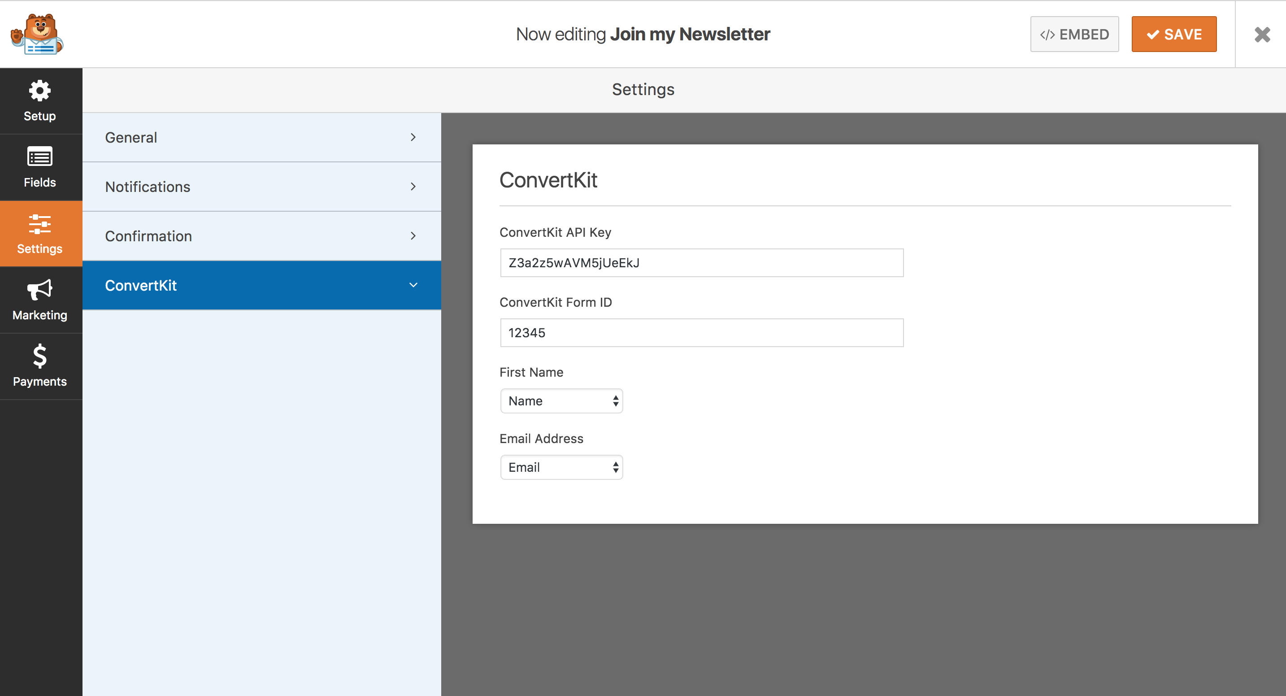Image resolution: width=1286 pixels, height=696 pixels.
Task: Switch to the Notifications section
Action: coord(148,187)
